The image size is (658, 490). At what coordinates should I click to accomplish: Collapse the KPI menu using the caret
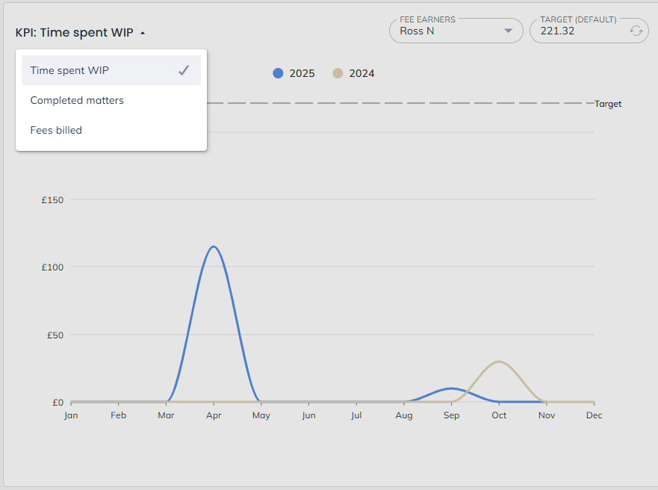(x=143, y=33)
